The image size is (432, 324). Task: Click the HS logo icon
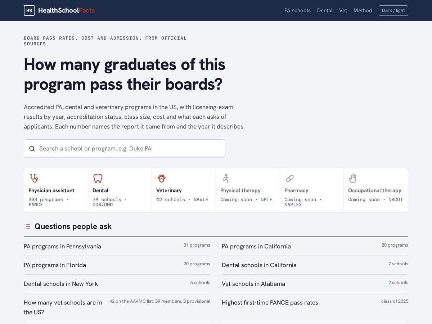pyautogui.click(x=29, y=10)
